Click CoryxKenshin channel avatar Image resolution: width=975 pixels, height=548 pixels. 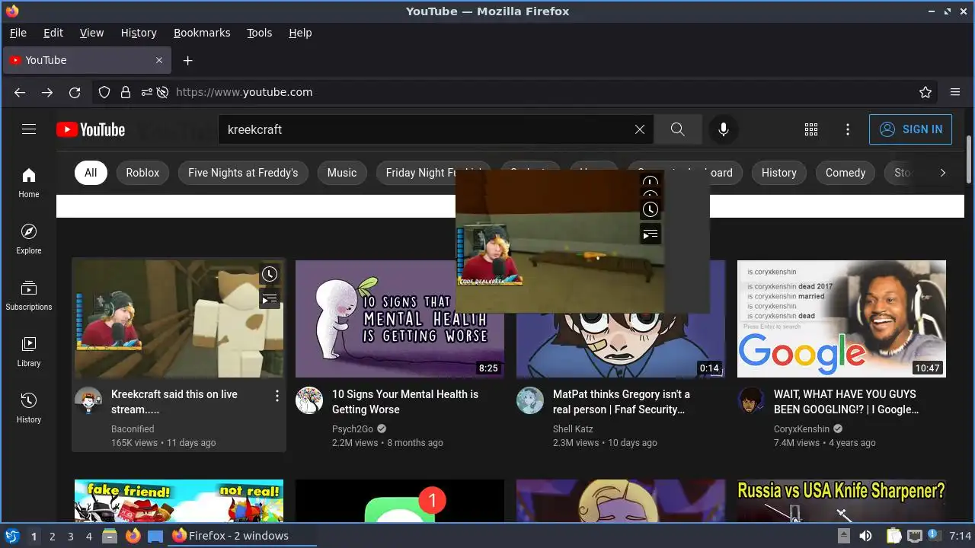(751, 400)
